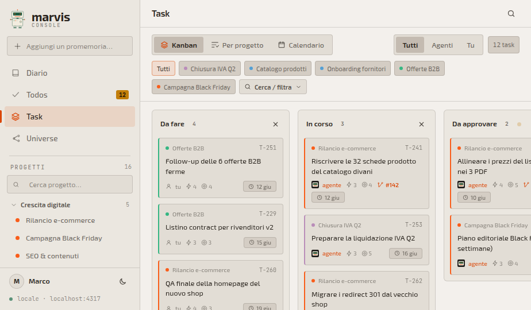
Task: Close the In corso column
Action: (421, 124)
